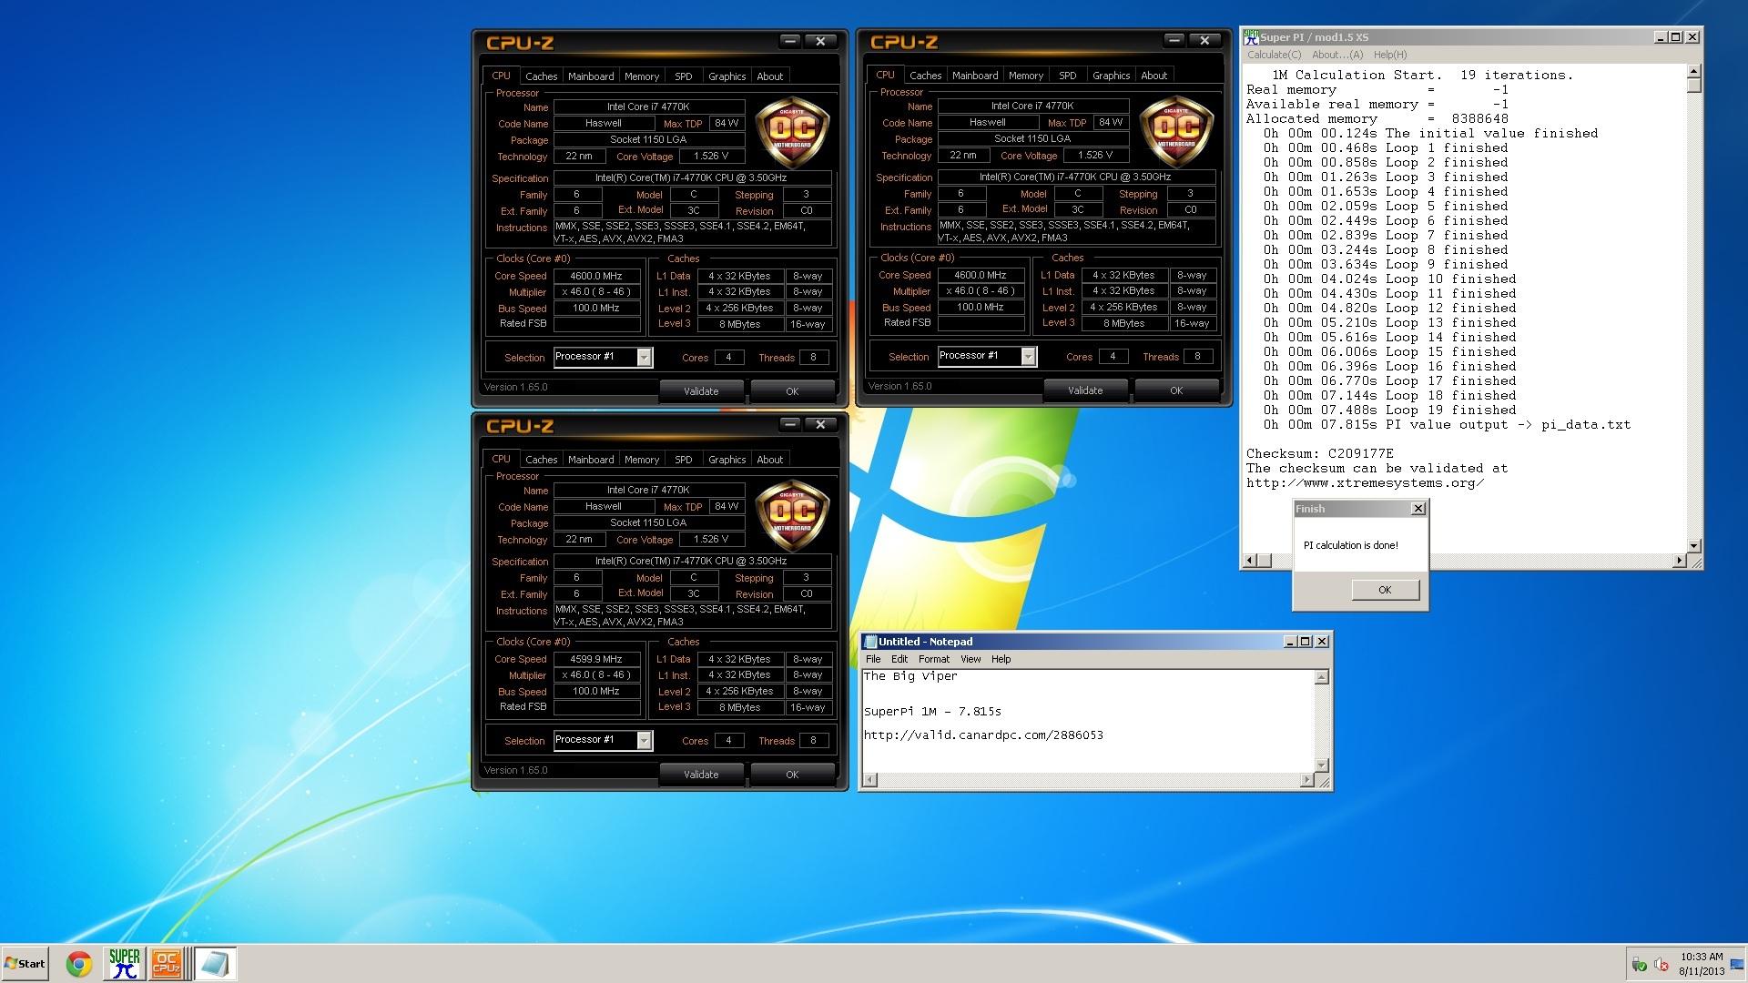Viewport: 1748px width, 983px height.
Task: Click Loop 19 finished line in Super PI
Action: [1390, 410]
